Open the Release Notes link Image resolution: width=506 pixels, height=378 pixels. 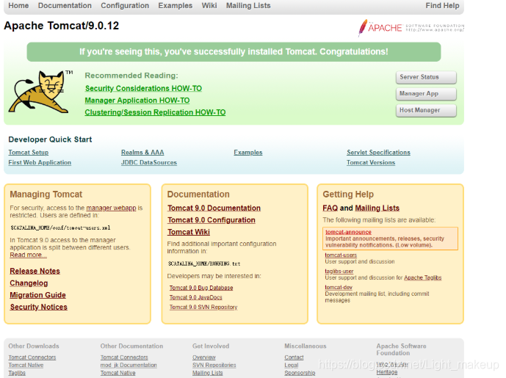coord(35,271)
